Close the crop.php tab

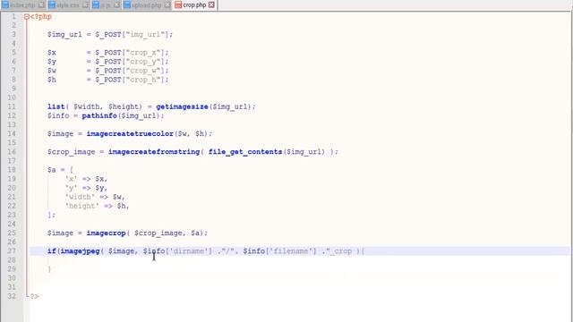(x=211, y=5)
